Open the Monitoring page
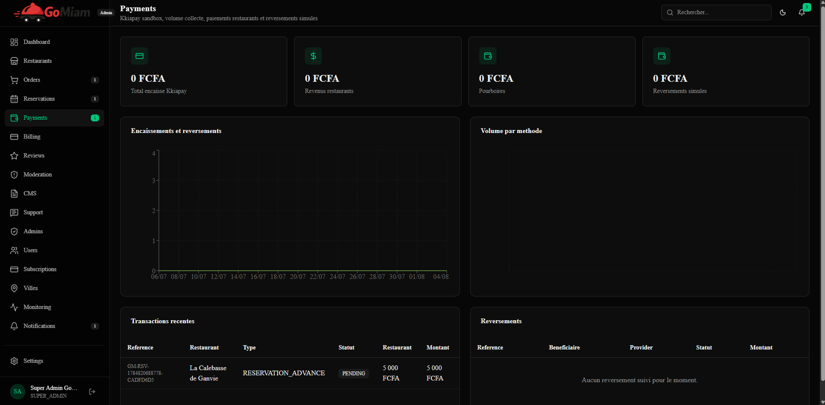 coord(54,307)
